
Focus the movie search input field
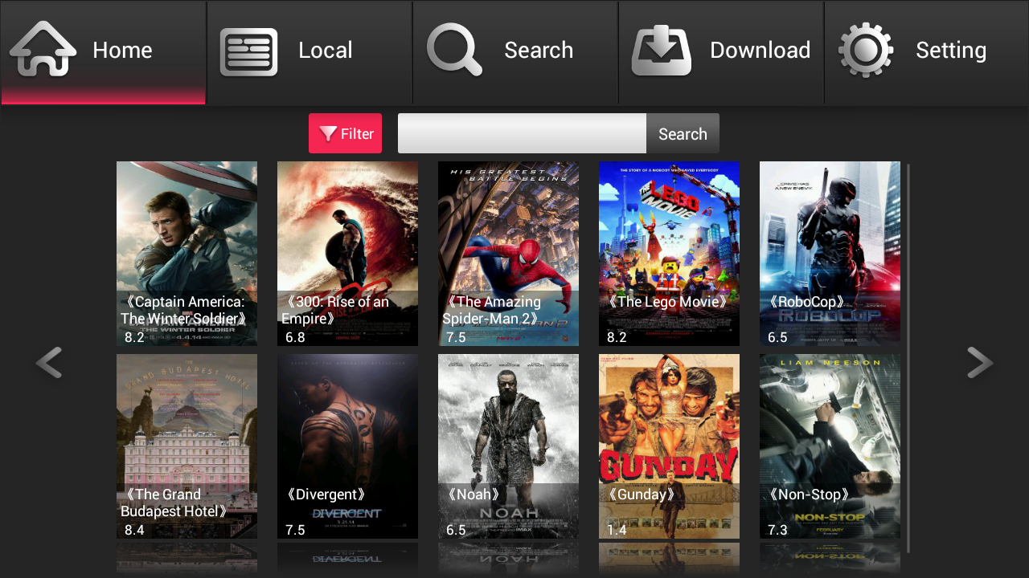522,133
